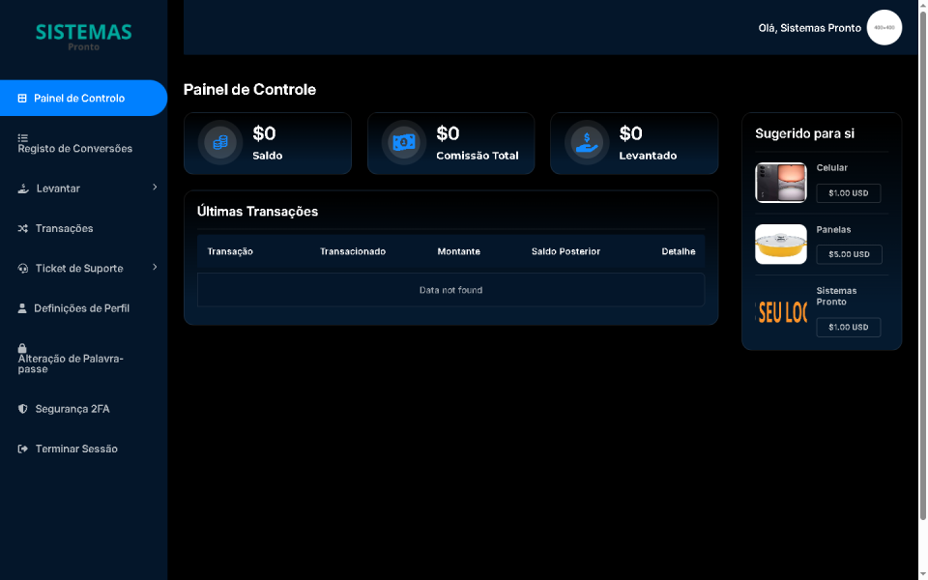Click the Saldo coins icon

coord(219,143)
